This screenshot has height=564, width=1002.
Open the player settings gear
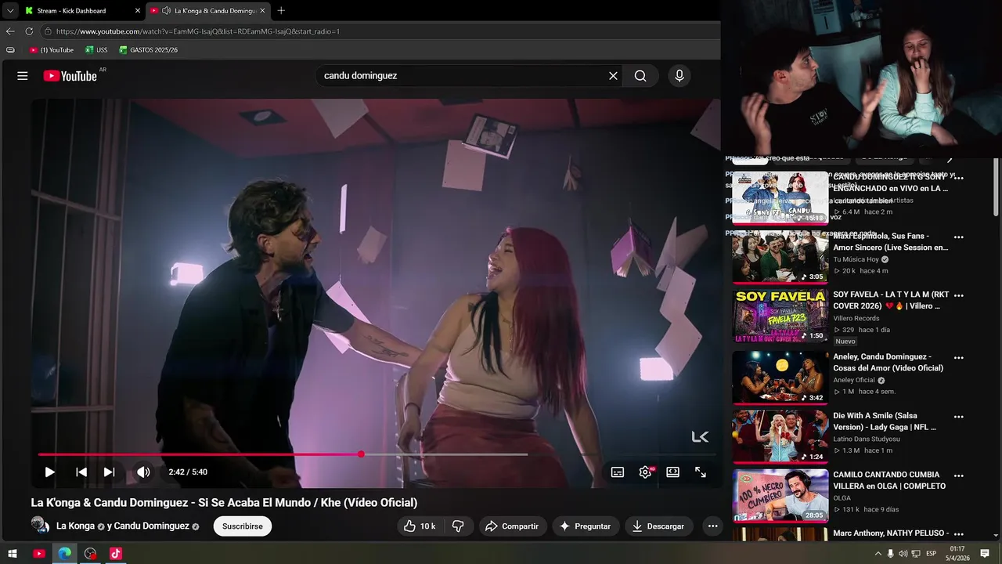(646, 472)
